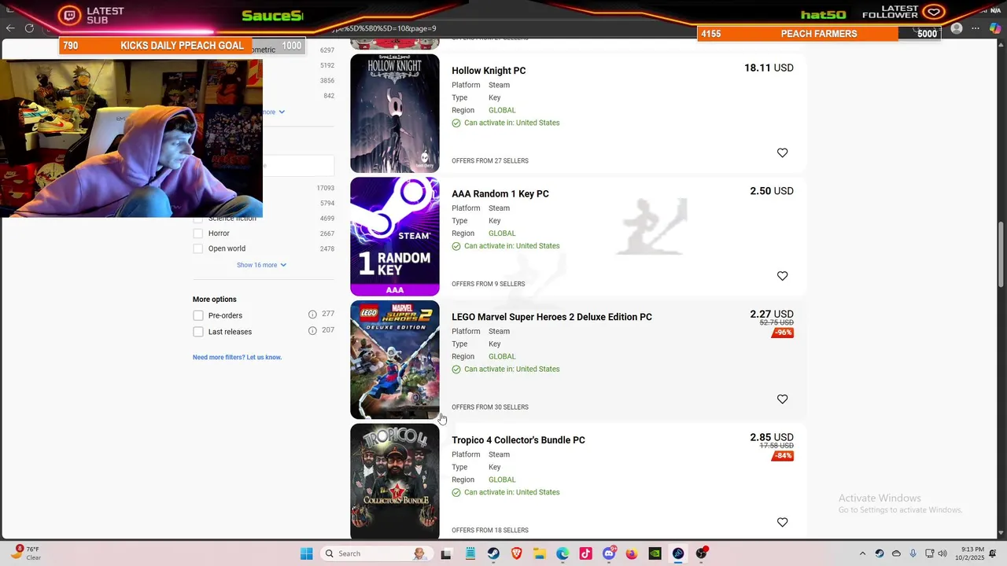This screenshot has height=566, width=1007.
Task: Open the volume icon in system tray
Action: [944, 553]
